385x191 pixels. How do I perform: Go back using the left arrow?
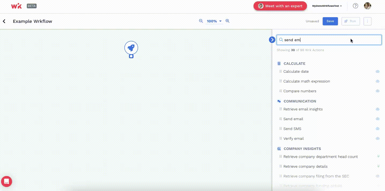point(4,21)
